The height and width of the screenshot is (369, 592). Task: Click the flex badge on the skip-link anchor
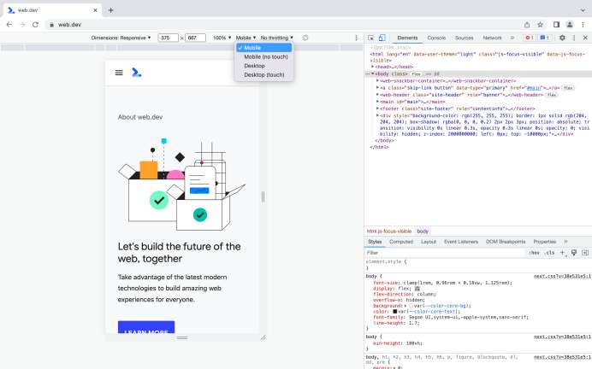tap(567, 88)
